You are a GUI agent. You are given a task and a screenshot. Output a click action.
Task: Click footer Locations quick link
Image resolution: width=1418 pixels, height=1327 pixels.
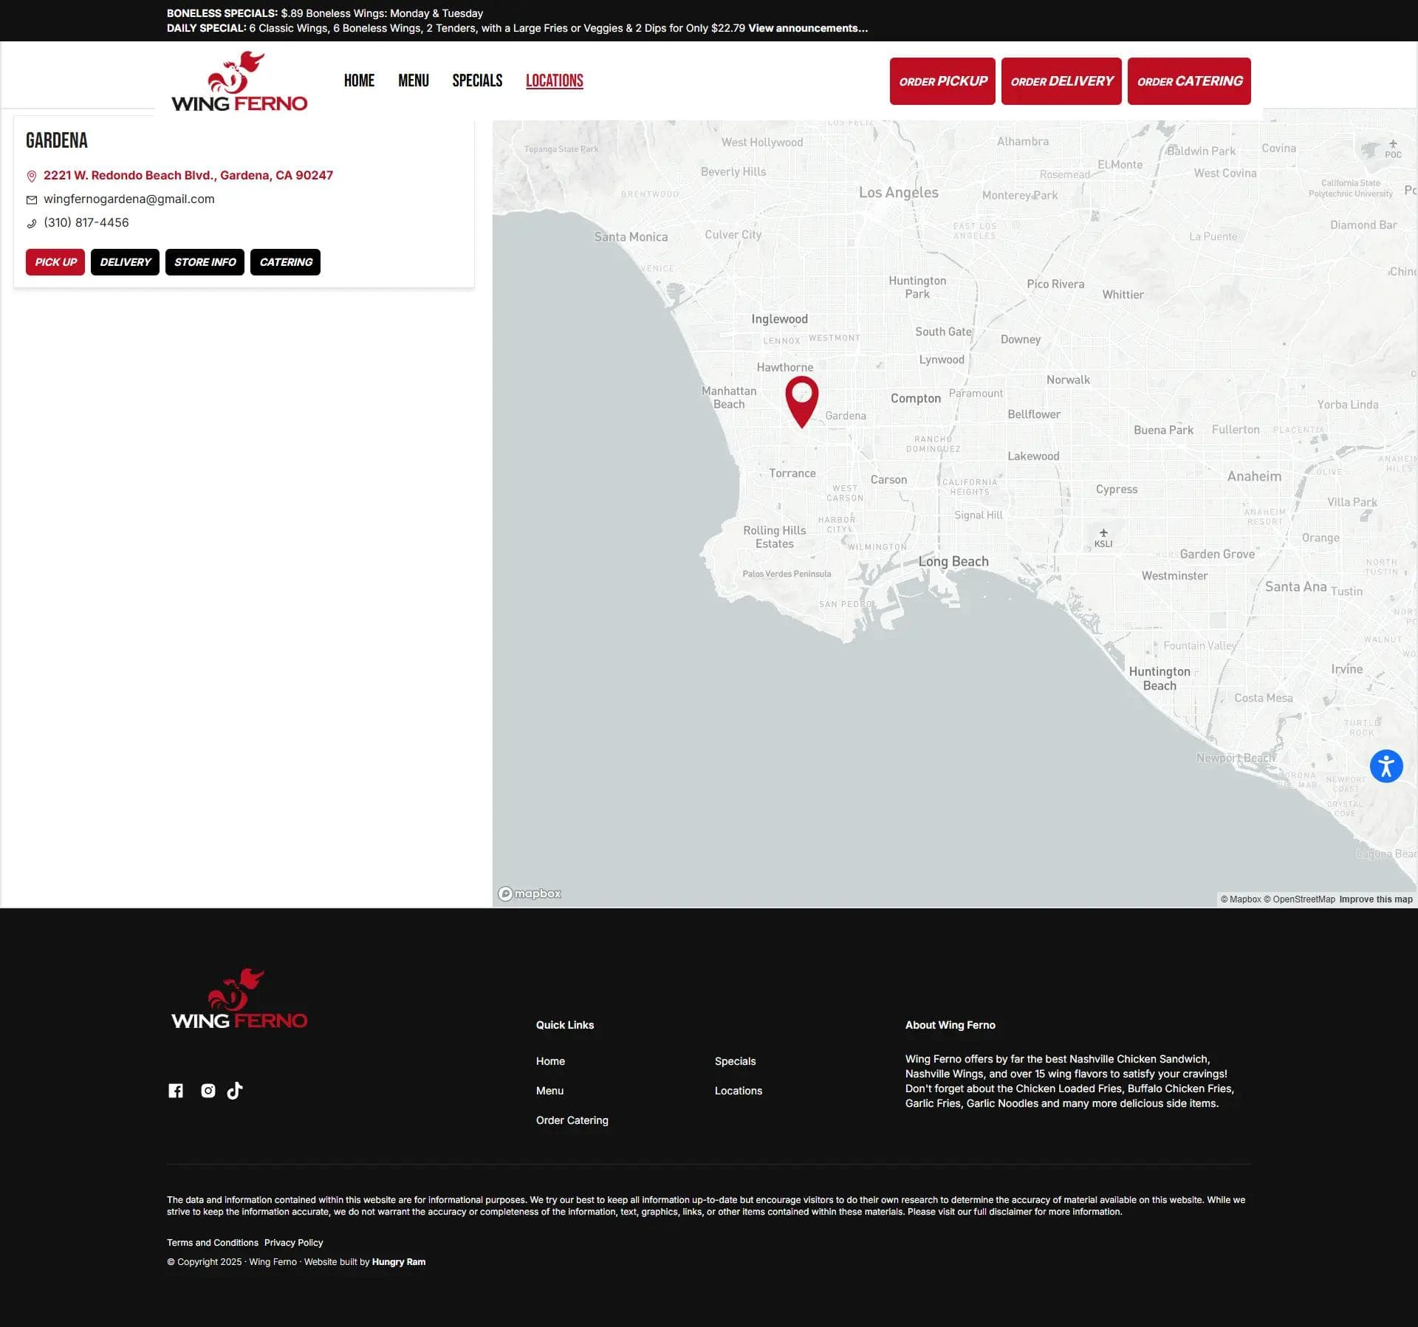tap(739, 1091)
